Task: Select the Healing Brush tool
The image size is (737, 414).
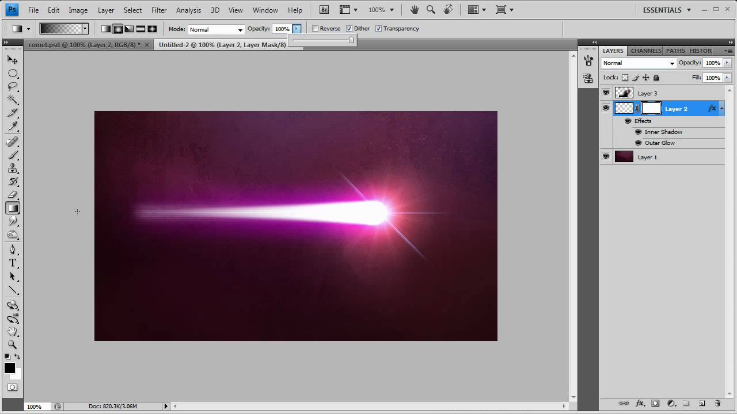Action: pyautogui.click(x=13, y=142)
